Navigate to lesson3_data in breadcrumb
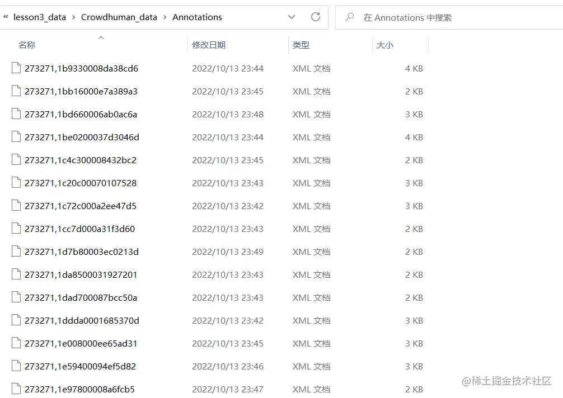Image resolution: width=563 pixels, height=398 pixels. click(40, 17)
